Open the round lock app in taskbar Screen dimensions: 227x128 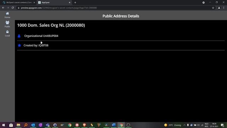(x=55, y=125)
